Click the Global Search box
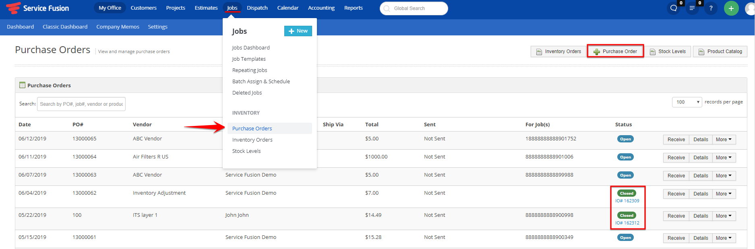This screenshot has width=755, height=249. (x=414, y=8)
